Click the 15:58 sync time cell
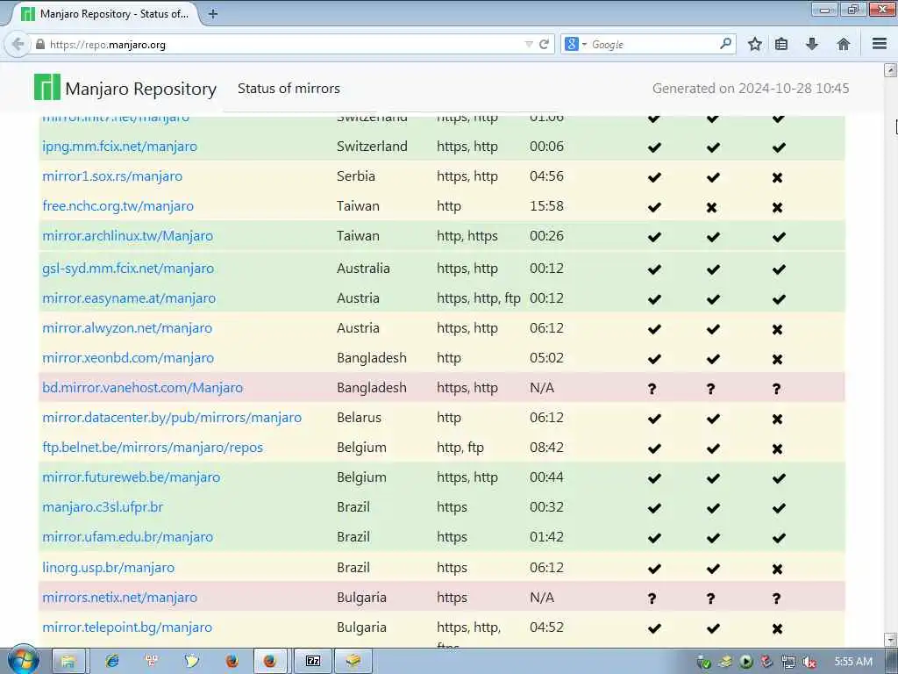Viewport: 898px width, 674px height. click(x=546, y=205)
